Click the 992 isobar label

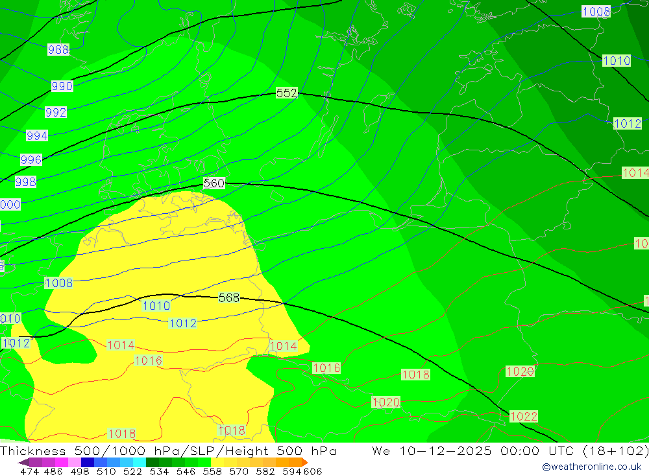coord(55,112)
